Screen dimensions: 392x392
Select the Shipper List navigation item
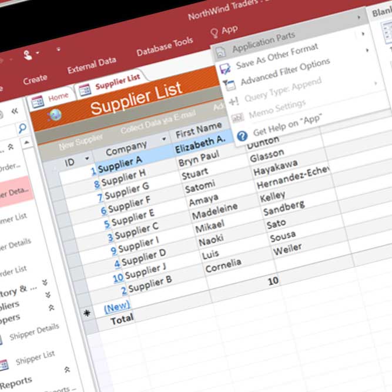[x=35, y=358]
